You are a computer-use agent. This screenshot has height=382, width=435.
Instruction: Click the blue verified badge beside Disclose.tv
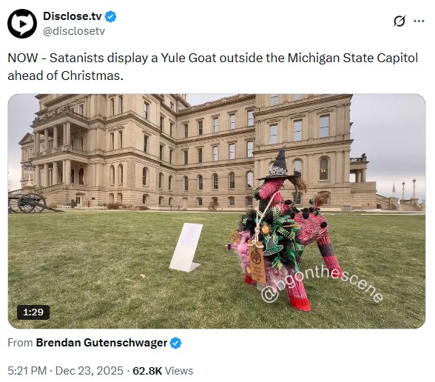111,16
